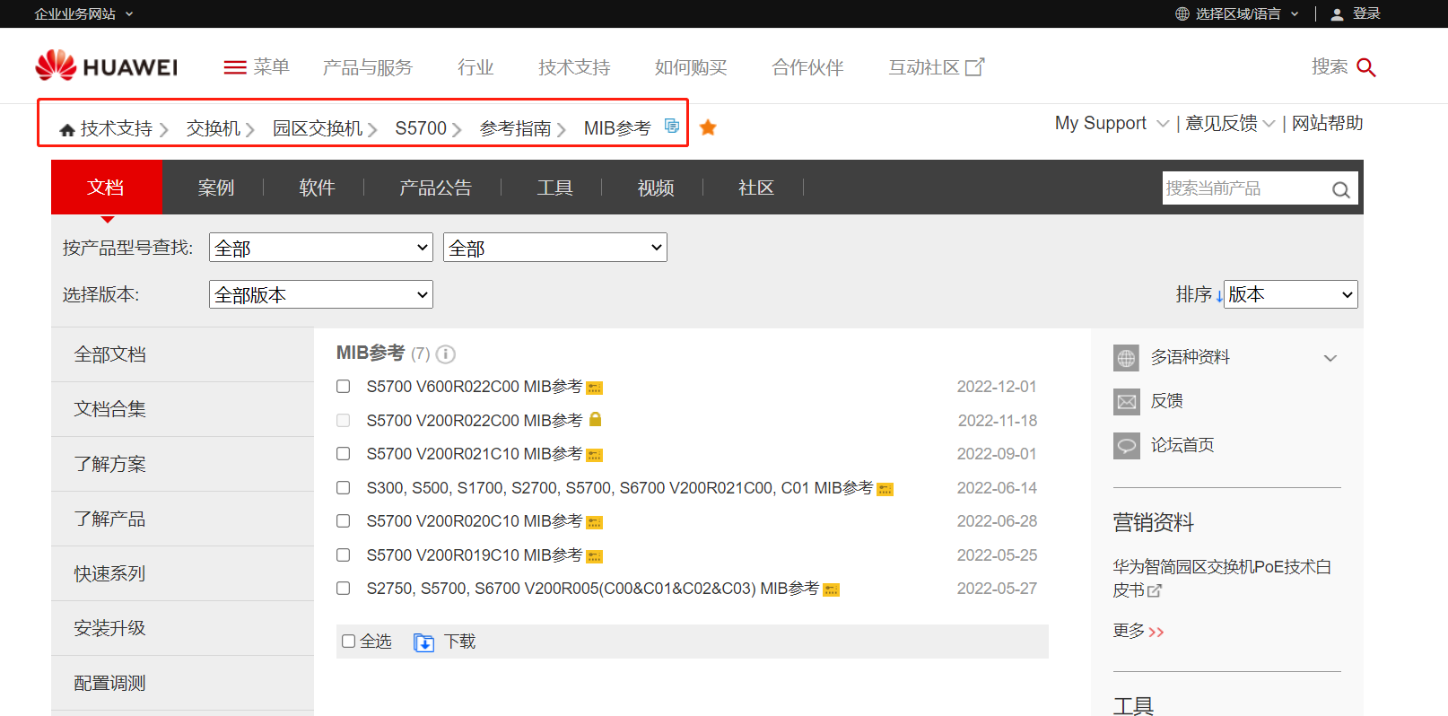Click the copy icon after MIB参考 breadcrumb
This screenshot has height=716, width=1448.
click(x=671, y=126)
